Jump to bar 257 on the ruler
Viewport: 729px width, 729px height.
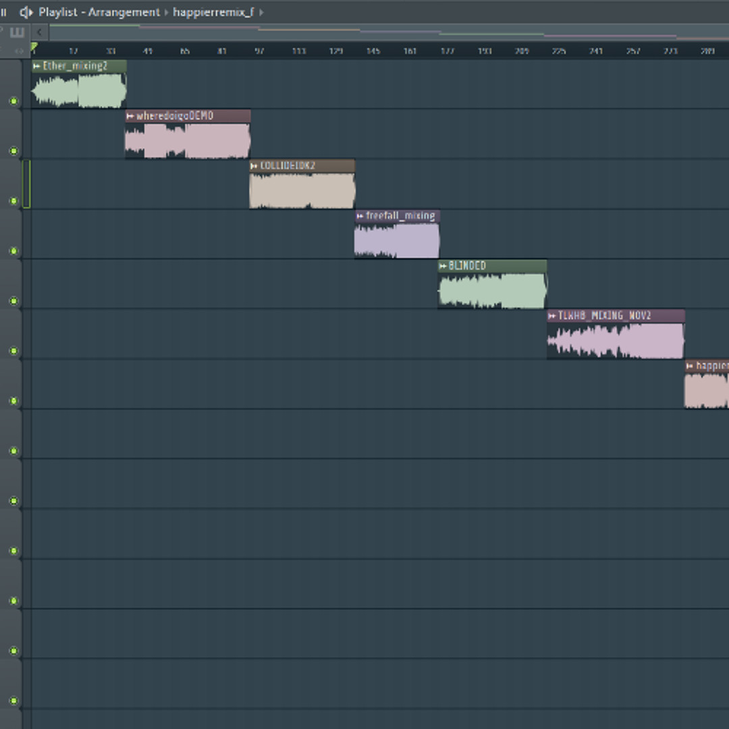[x=633, y=51]
